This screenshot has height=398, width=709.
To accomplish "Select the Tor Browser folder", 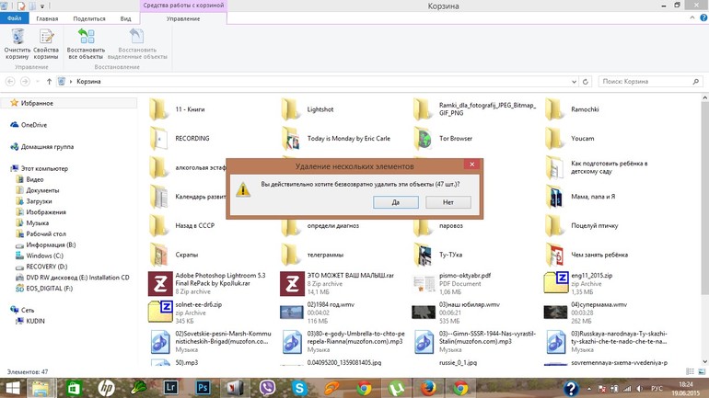I will click(x=423, y=139).
